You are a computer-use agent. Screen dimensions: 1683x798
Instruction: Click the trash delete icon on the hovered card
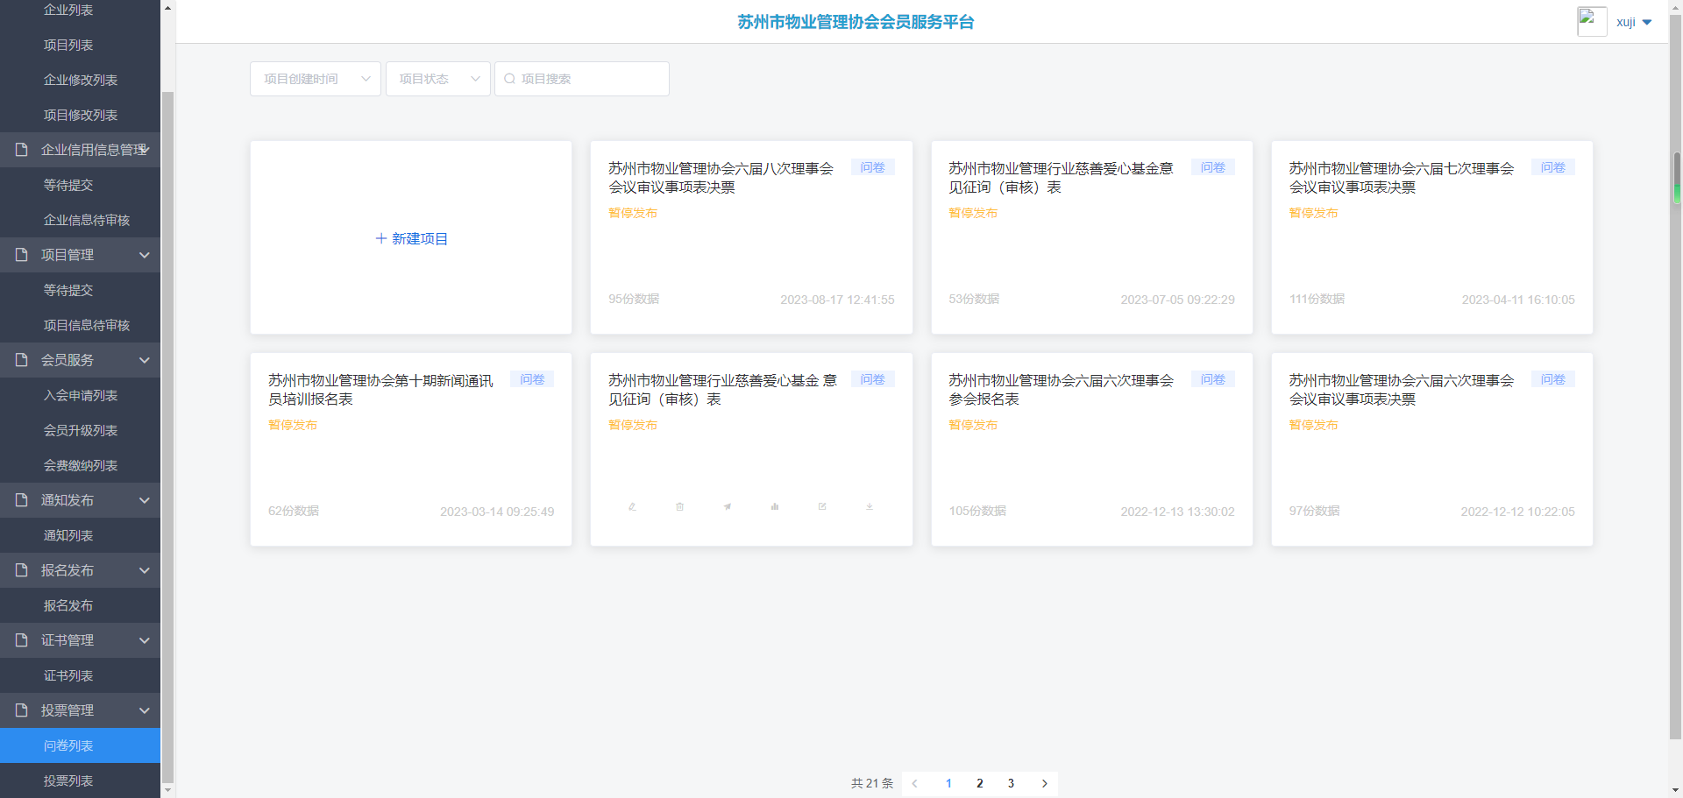click(679, 506)
